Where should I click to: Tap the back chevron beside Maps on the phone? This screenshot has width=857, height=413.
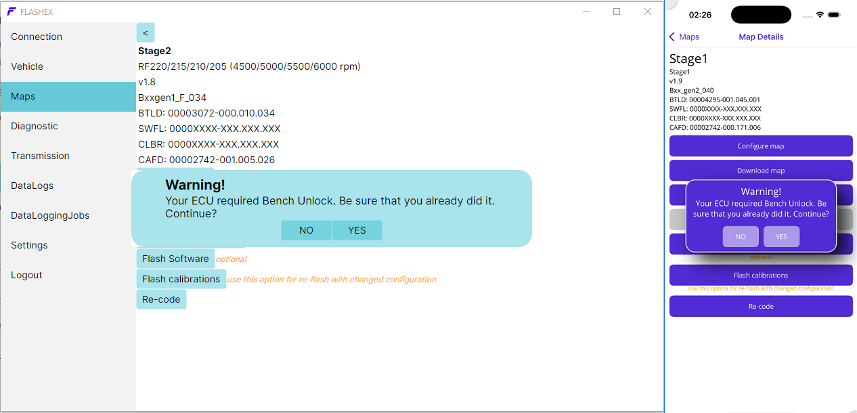[672, 37]
